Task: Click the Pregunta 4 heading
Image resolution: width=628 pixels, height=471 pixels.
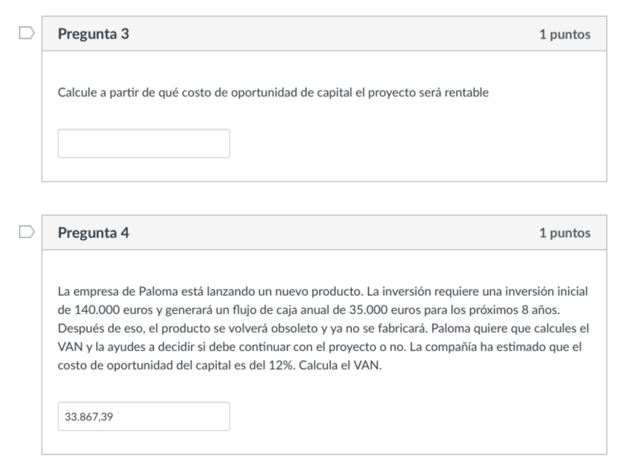Action: coord(94,233)
